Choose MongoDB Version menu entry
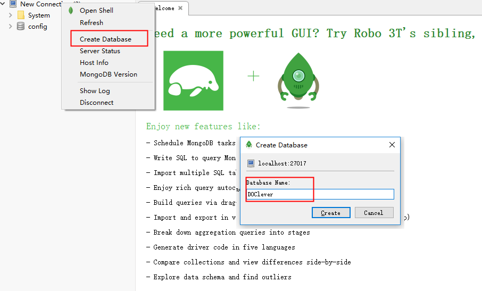Screen dimensions: 482x291 click(x=109, y=74)
